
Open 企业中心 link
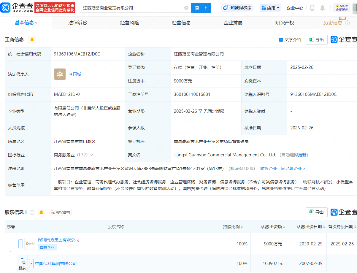(295, 8)
